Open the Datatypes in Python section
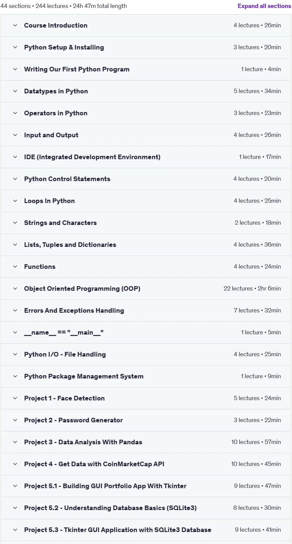 pyautogui.click(x=146, y=91)
